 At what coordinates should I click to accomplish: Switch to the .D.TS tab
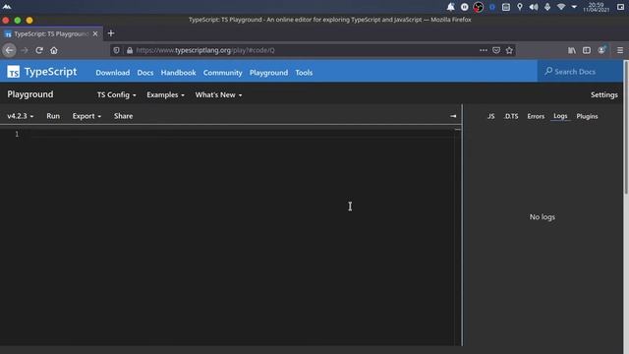pyautogui.click(x=511, y=116)
